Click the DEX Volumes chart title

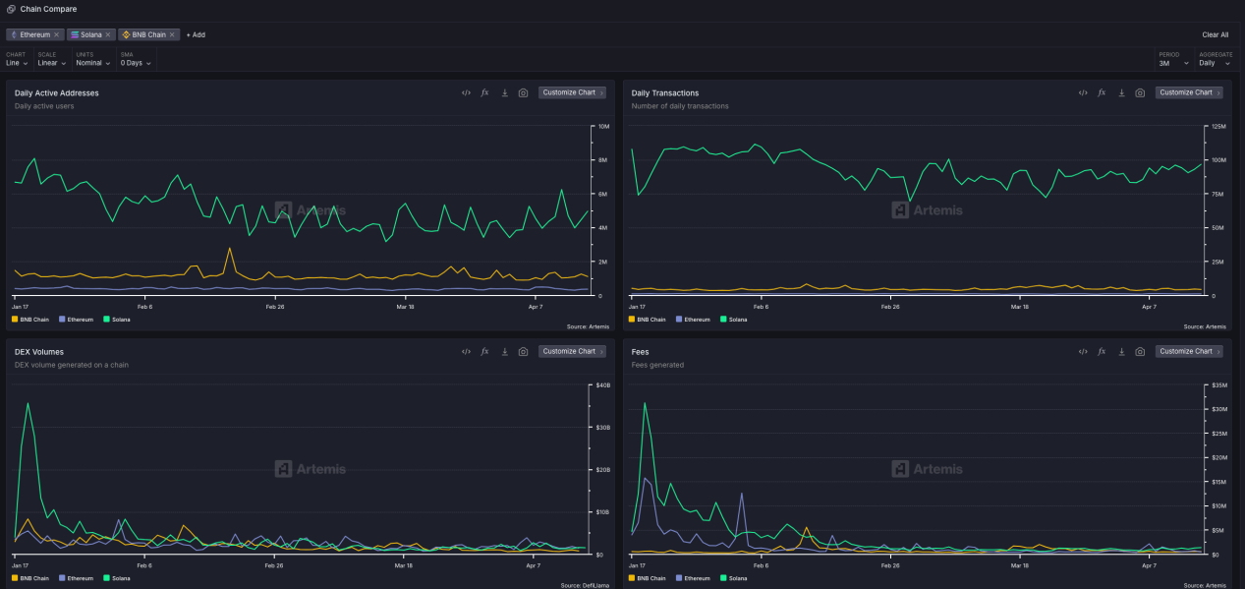click(39, 351)
